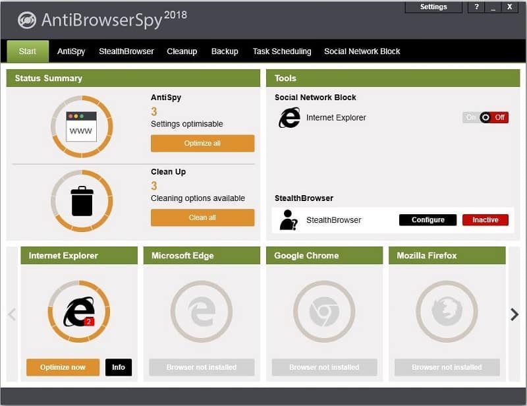Switch to the AntiSpy tab
The height and width of the screenshot is (406, 527).
click(x=70, y=51)
